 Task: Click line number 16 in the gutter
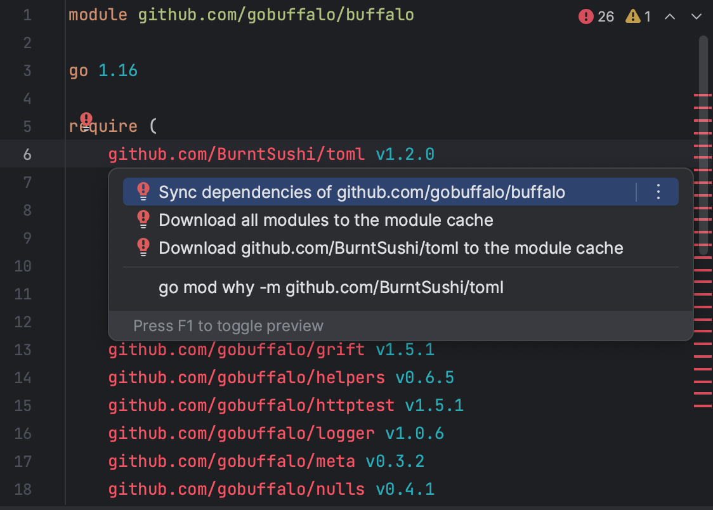(x=23, y=433)
